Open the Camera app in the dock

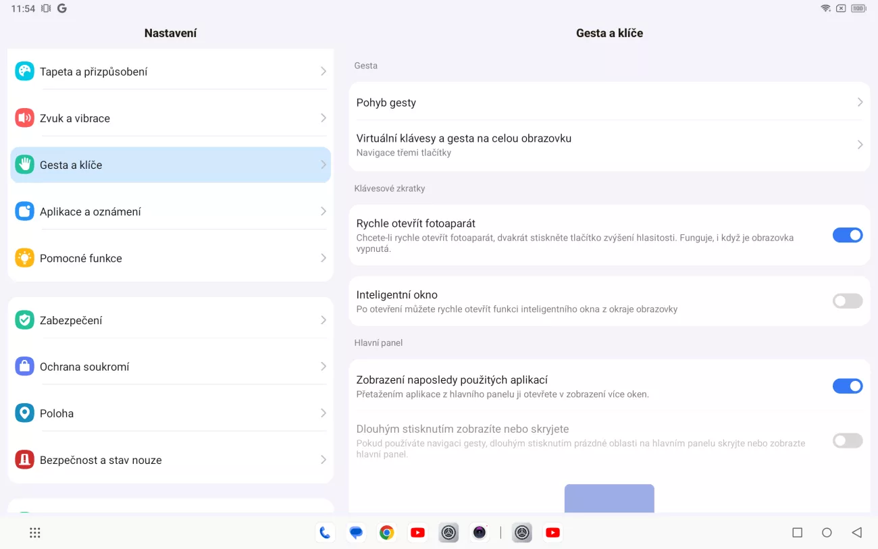coord(480,533)
